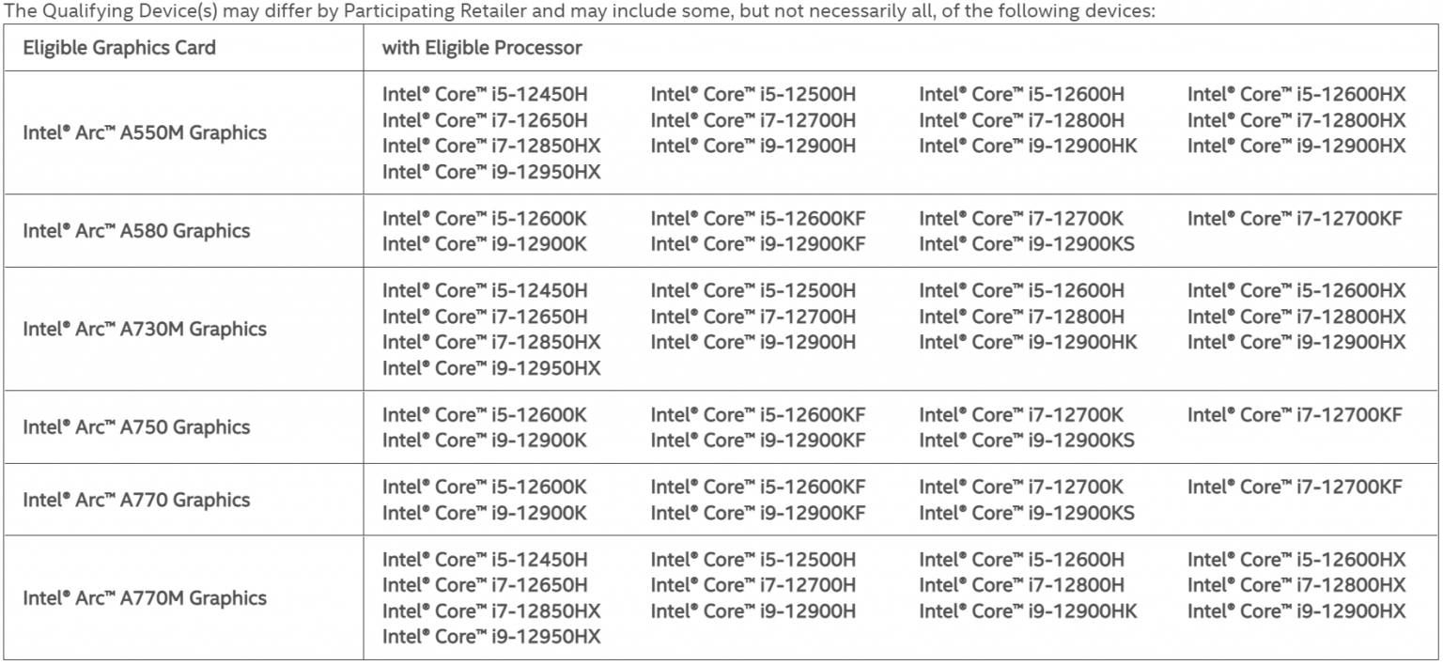The height and width of the screenshot is (665, 1443).
Task: Click Core i9-12900KS in the A580 row
Action: coord(1027,244)
